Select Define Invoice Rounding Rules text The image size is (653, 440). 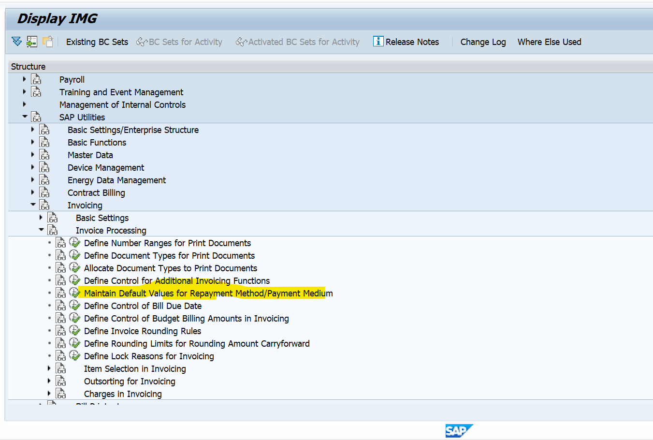click(143, 331)
